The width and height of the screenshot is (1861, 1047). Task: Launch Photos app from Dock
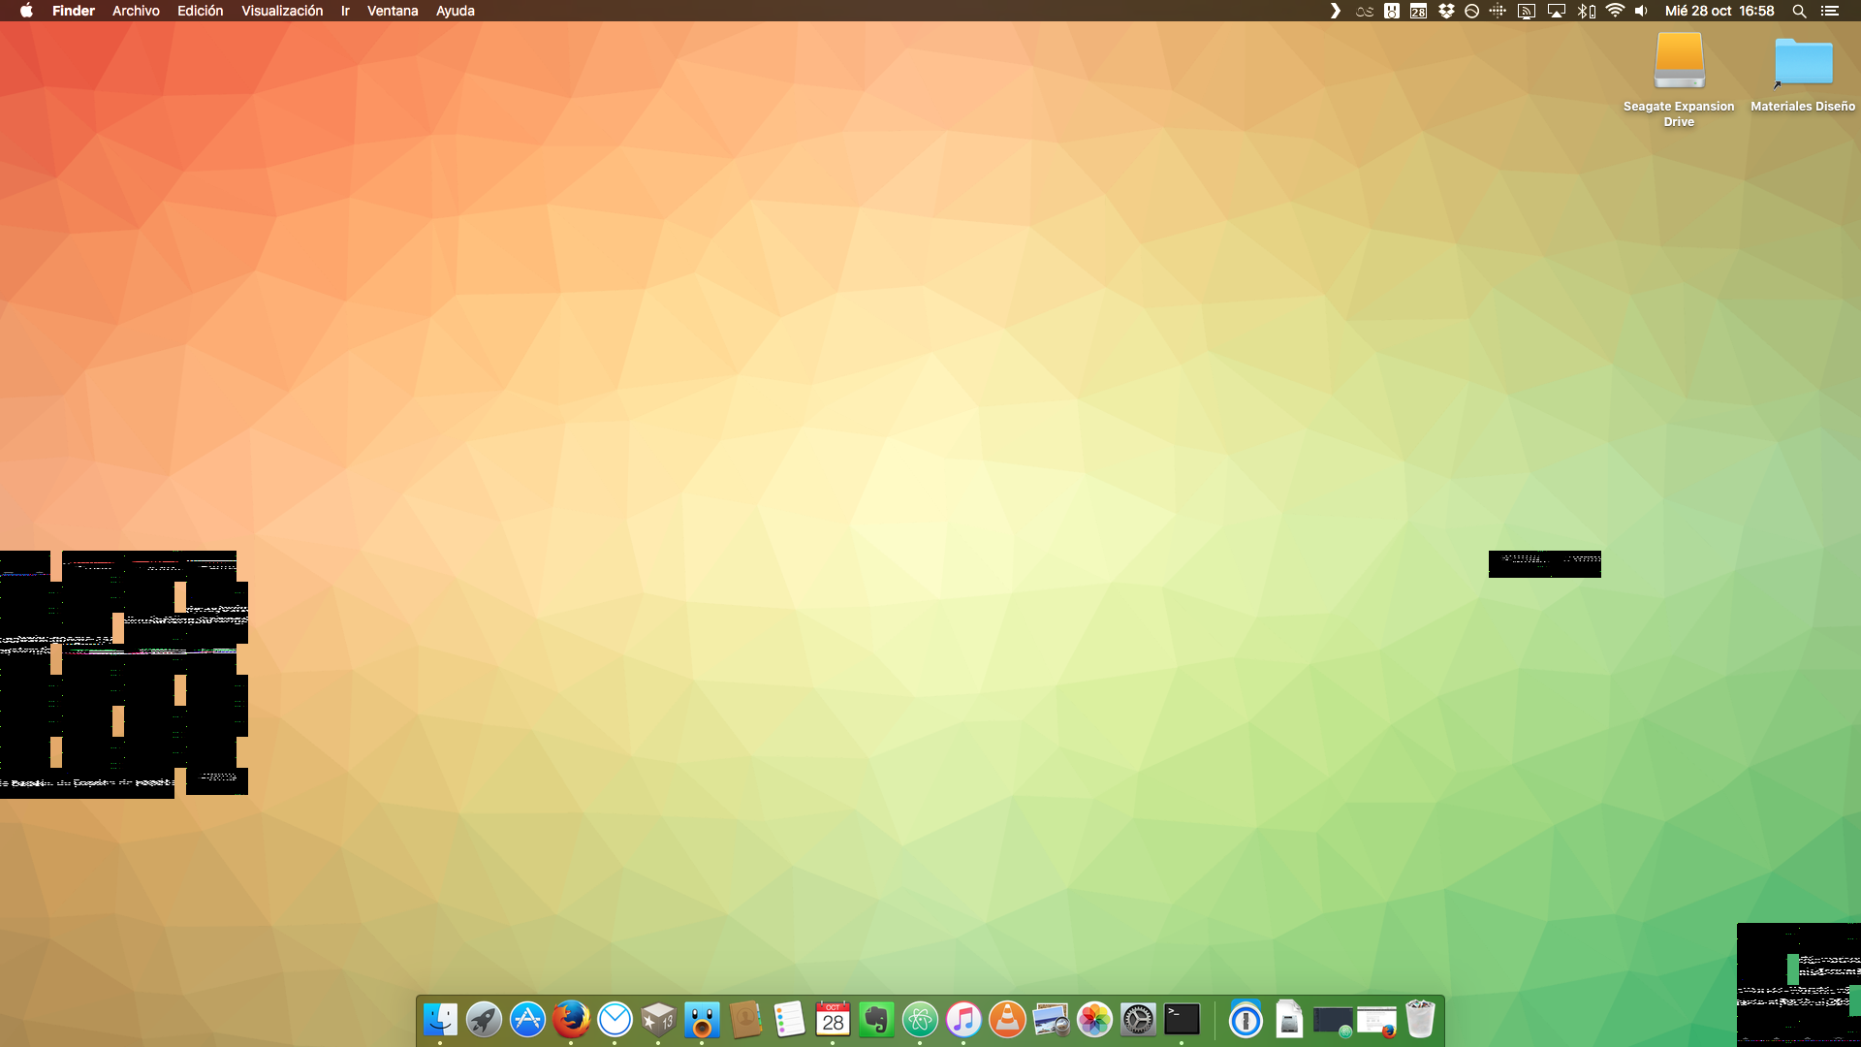click(x=1094, y=1020)
